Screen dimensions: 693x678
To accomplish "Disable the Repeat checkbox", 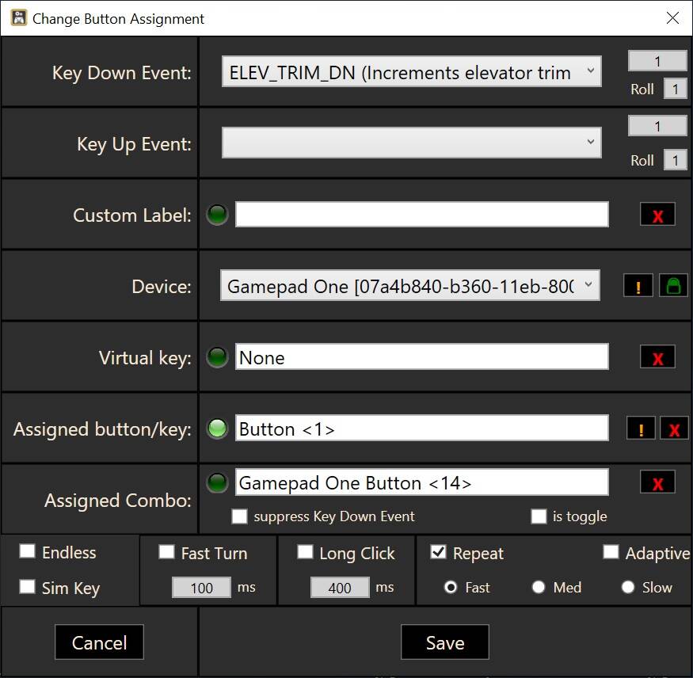I will pos(439,553).
